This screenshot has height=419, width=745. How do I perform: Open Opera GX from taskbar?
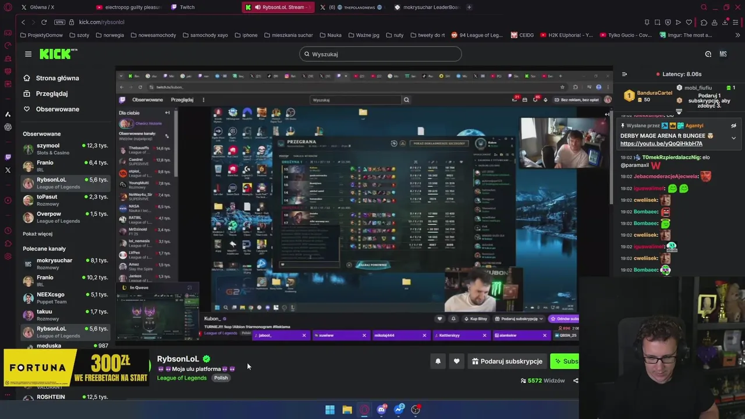click(364, 410)
